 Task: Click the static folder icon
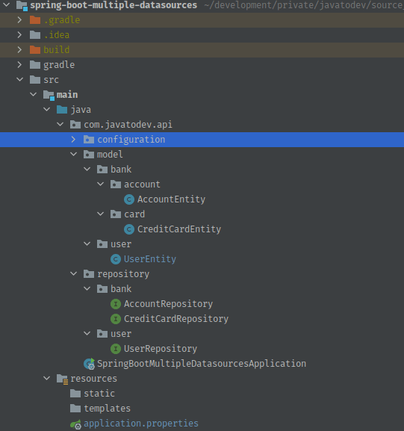tap(75, 394)
